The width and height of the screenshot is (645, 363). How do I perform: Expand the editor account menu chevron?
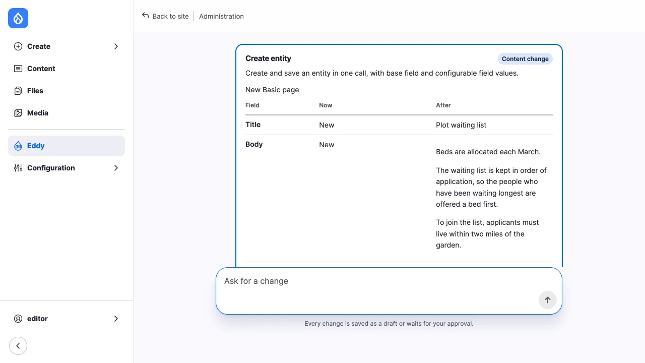point(116,319)
